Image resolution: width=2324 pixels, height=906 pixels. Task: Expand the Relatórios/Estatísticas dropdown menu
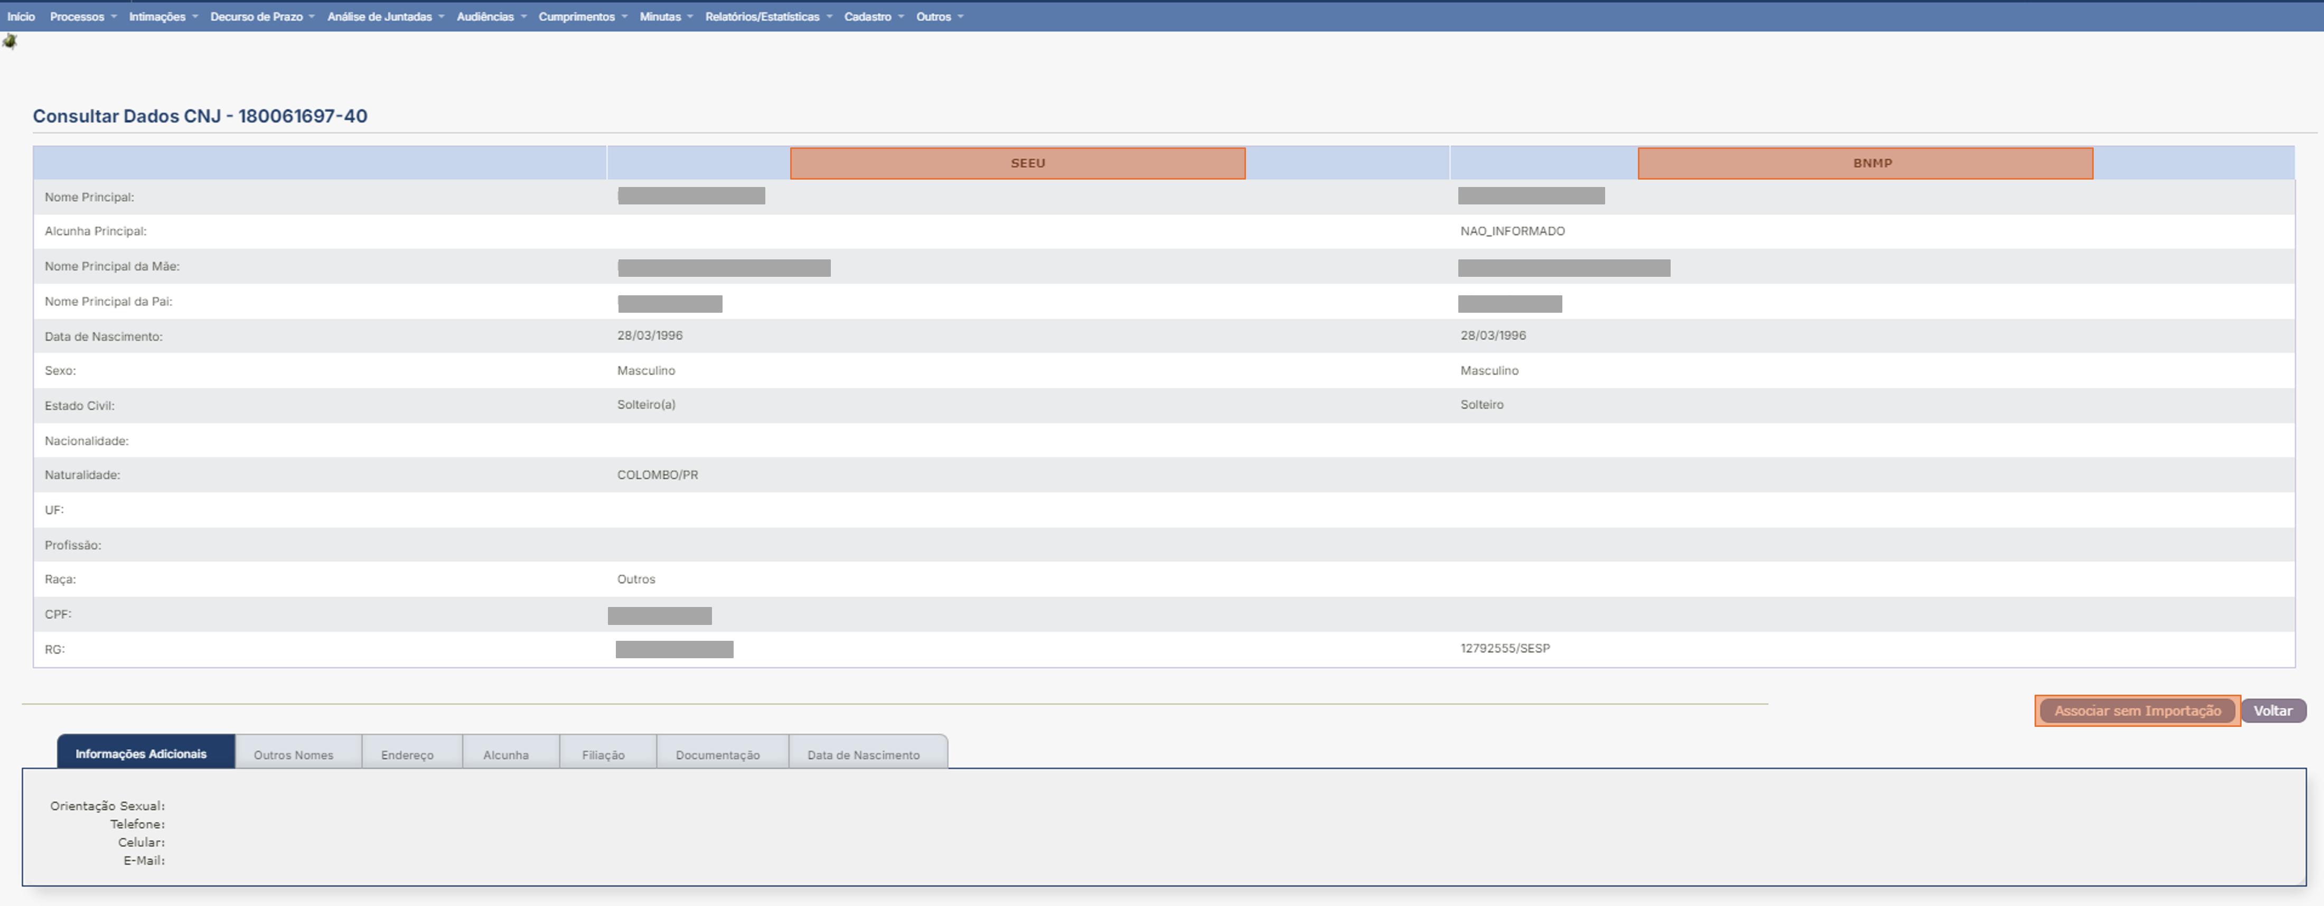(x=769, y=16)
